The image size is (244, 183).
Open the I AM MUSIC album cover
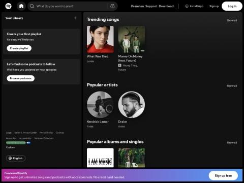pyautogui.click(x=100, y=158)
